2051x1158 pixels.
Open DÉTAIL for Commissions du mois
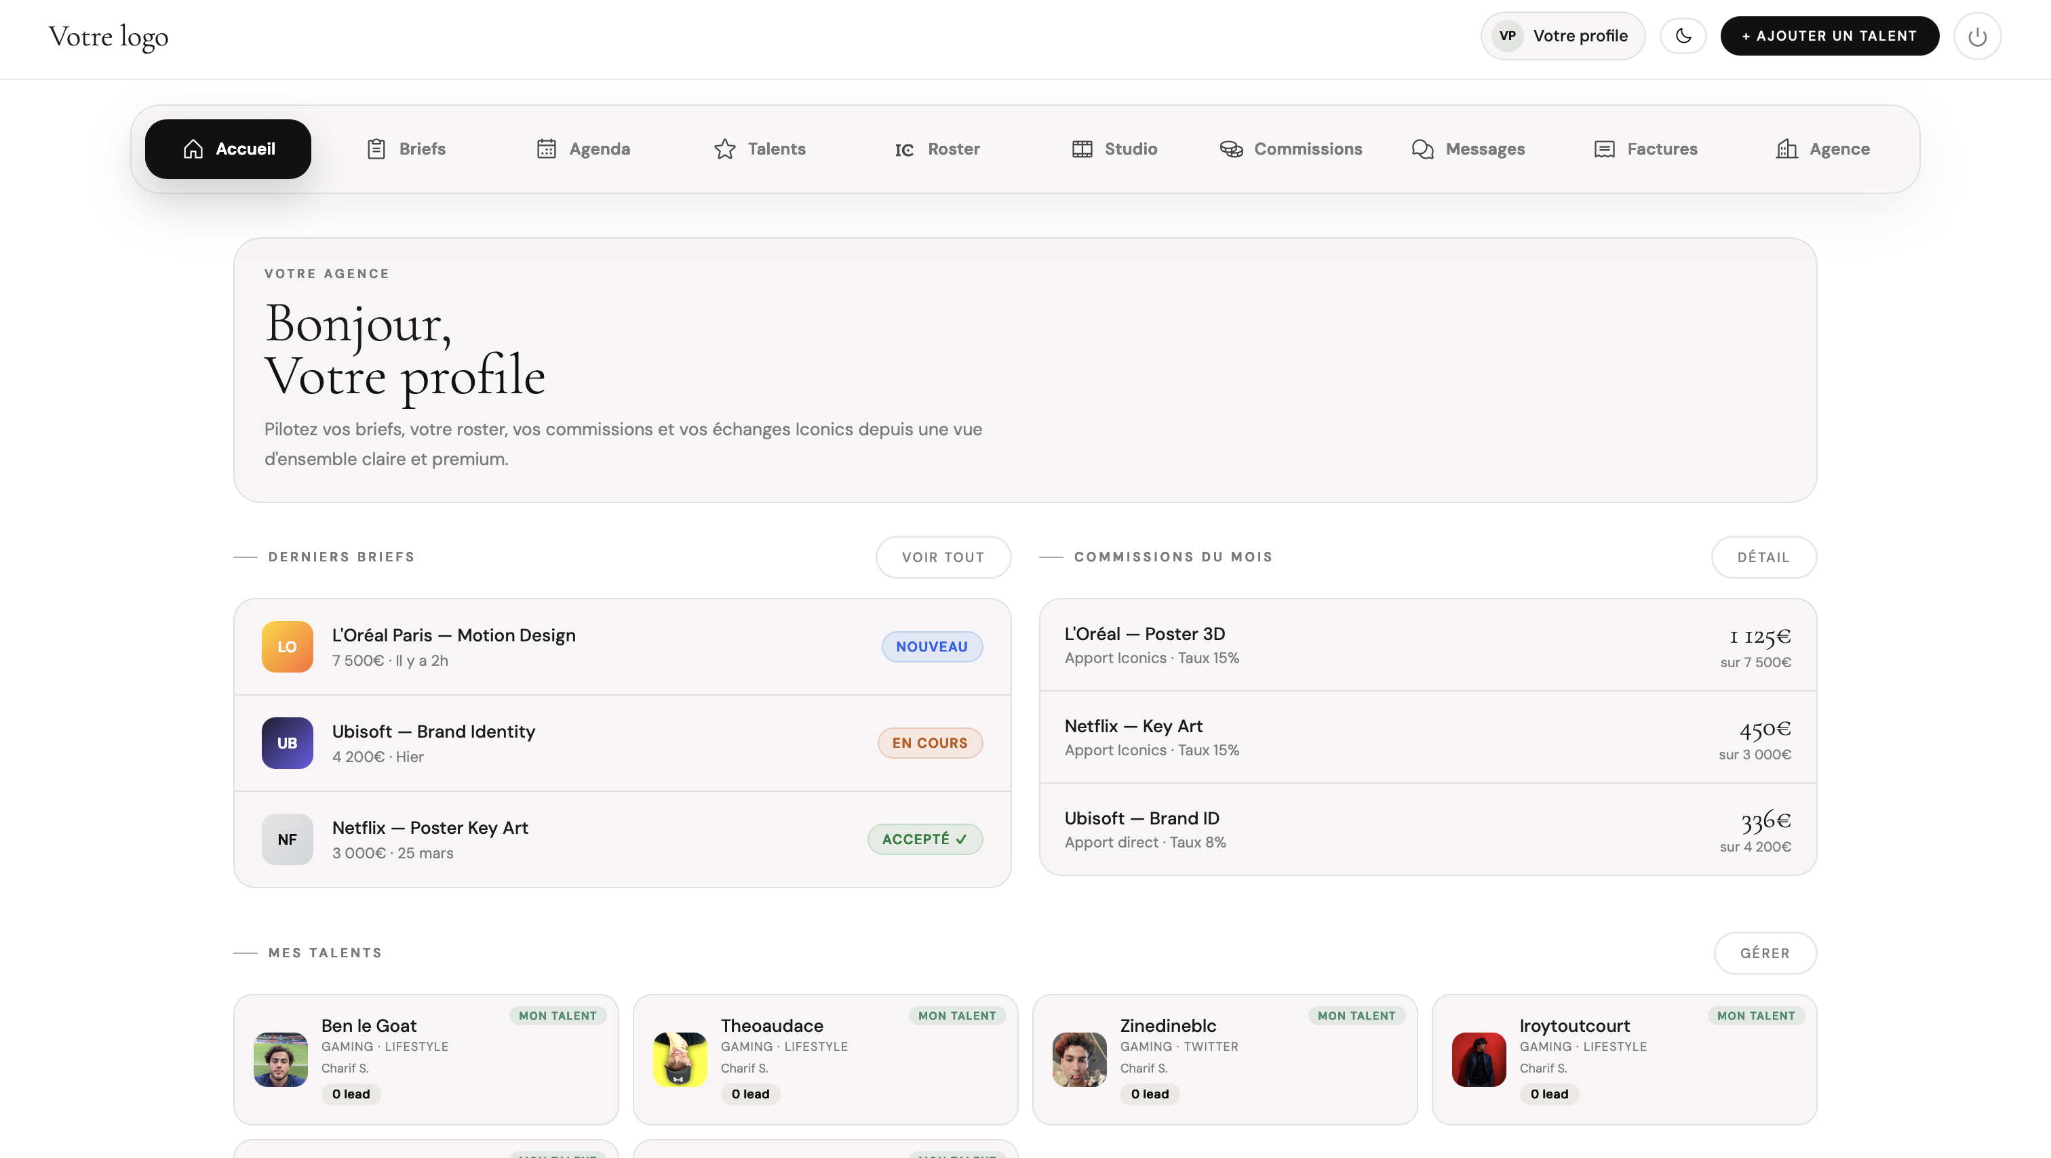click(1763, 557)
